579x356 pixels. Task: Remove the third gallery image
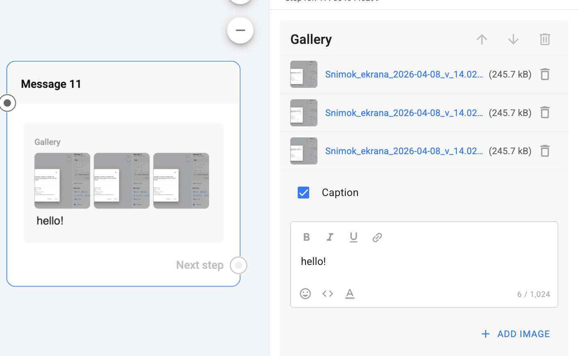[x=545, y=151]
